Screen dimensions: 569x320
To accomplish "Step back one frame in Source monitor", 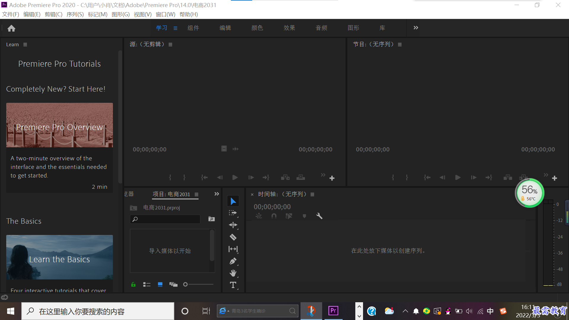I will coord(220,177).
